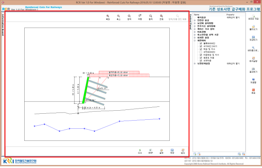Click the green retaining wall face in drawing
The height and width of the screenshot is (168, 262).
point(85,90)
